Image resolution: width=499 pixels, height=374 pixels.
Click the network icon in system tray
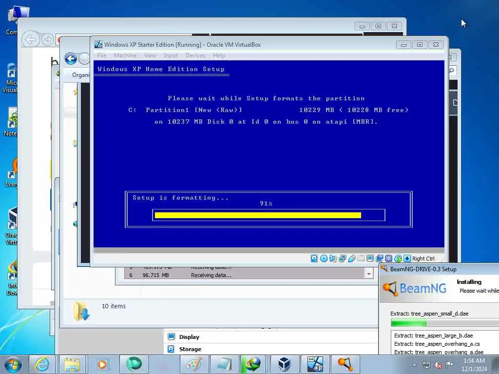[426, 365]
